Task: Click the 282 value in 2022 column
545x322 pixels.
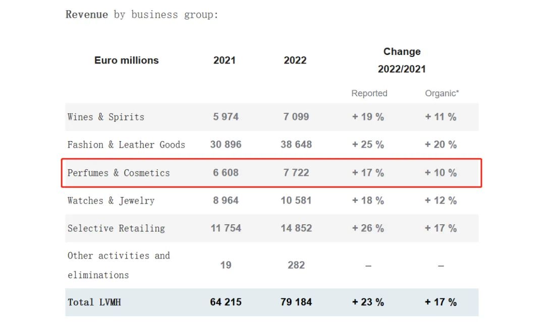Action: click(296, 265)
